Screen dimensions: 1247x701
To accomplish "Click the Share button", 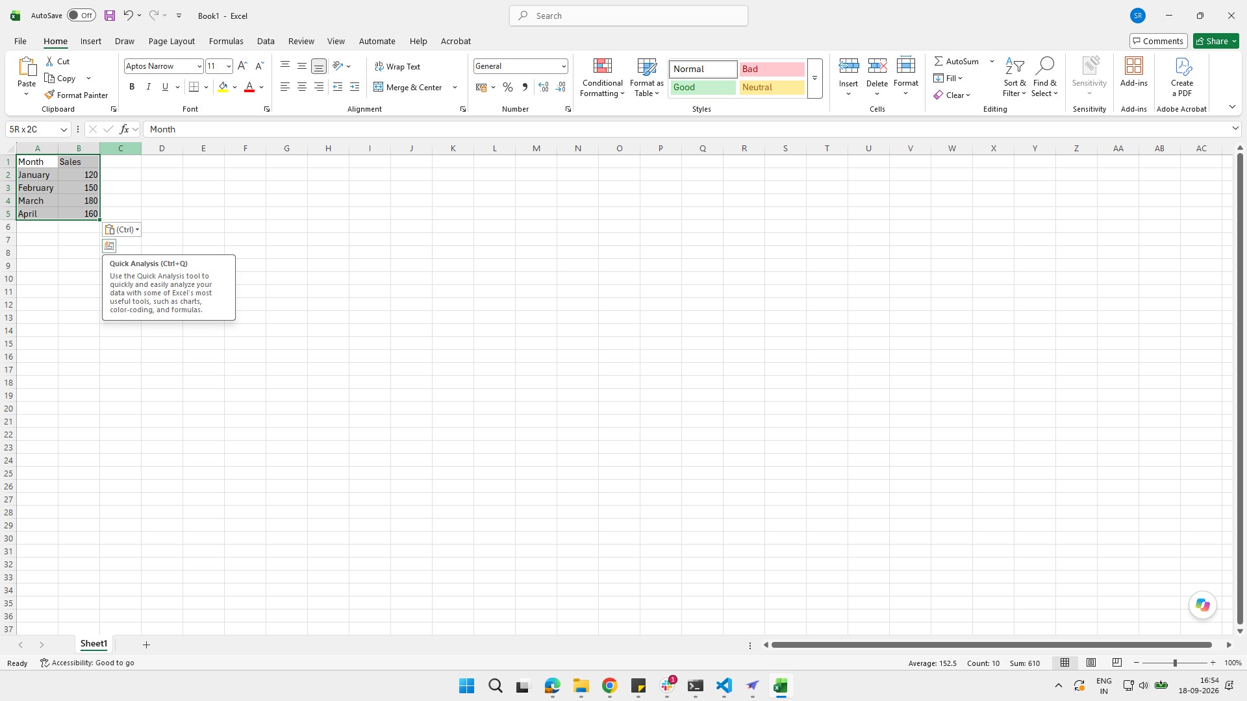I will tap(1216, 41).
